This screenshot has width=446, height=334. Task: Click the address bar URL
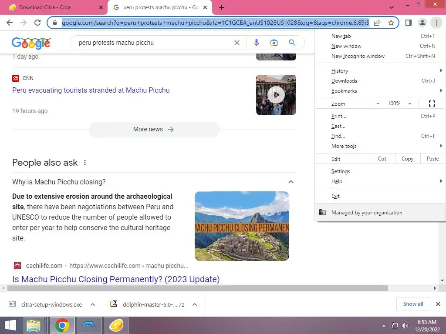pos(215,23)
